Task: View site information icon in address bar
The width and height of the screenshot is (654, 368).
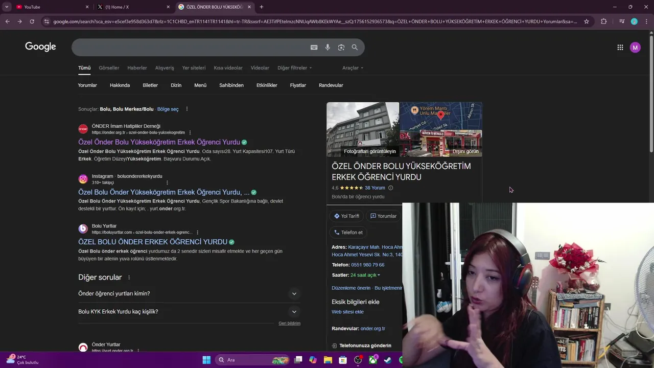Action: click(46, 21)
